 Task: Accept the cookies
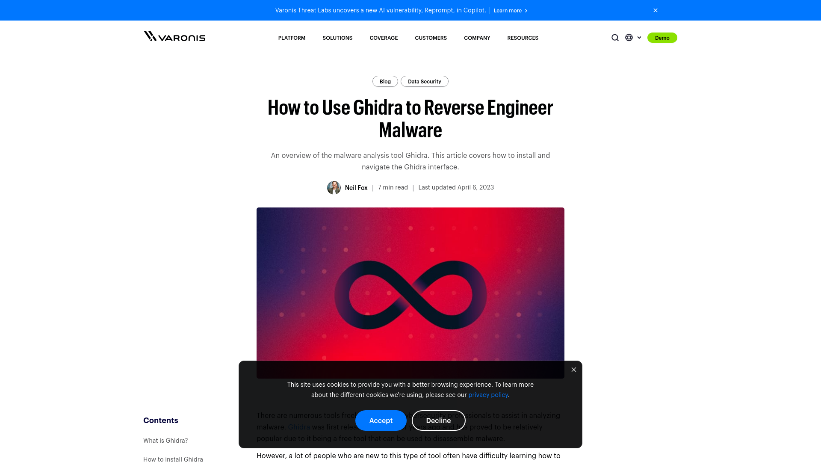pyautogui.click(x=381, y=421)
